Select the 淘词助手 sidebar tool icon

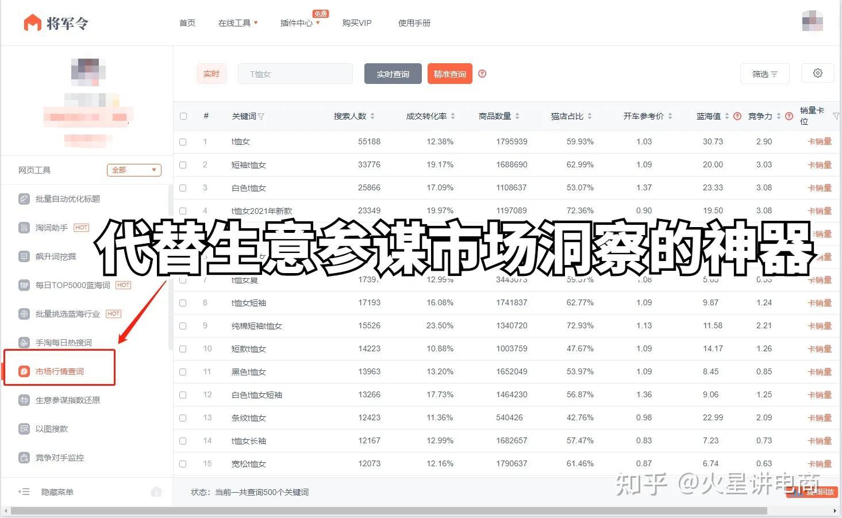click(x=24, y=228)
